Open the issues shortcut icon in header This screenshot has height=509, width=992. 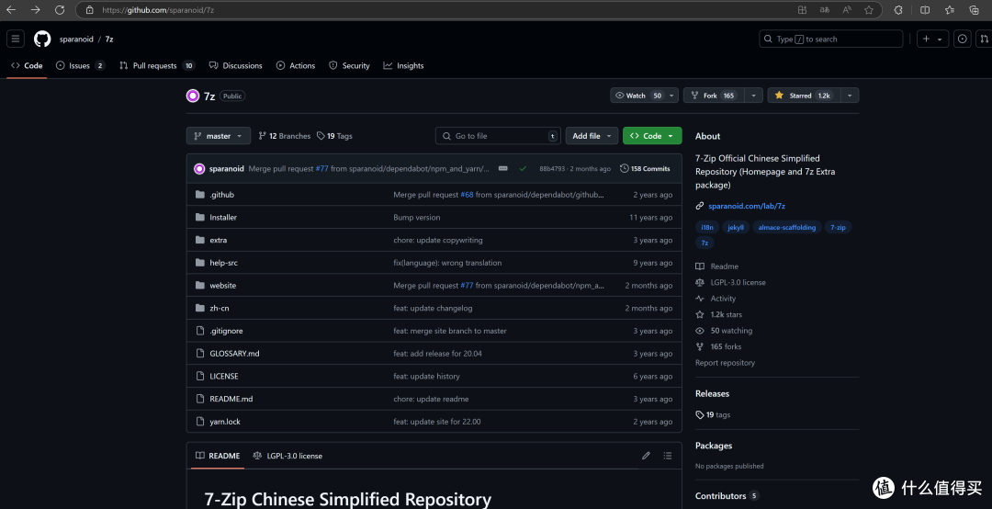coord(963,39)
